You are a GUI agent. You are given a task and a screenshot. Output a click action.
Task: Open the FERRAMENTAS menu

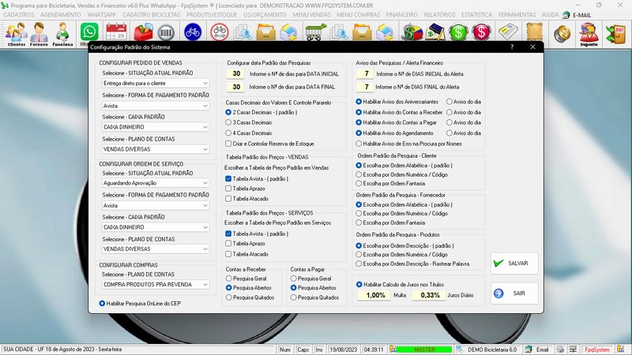517,15
